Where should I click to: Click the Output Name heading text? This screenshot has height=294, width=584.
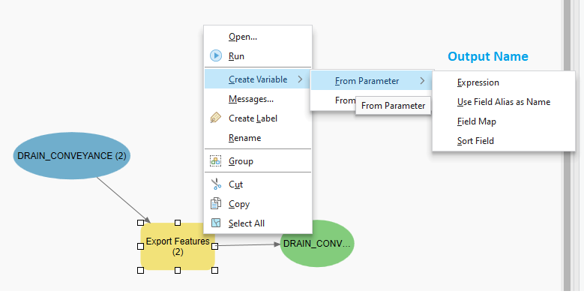click(x=488, y=56)
